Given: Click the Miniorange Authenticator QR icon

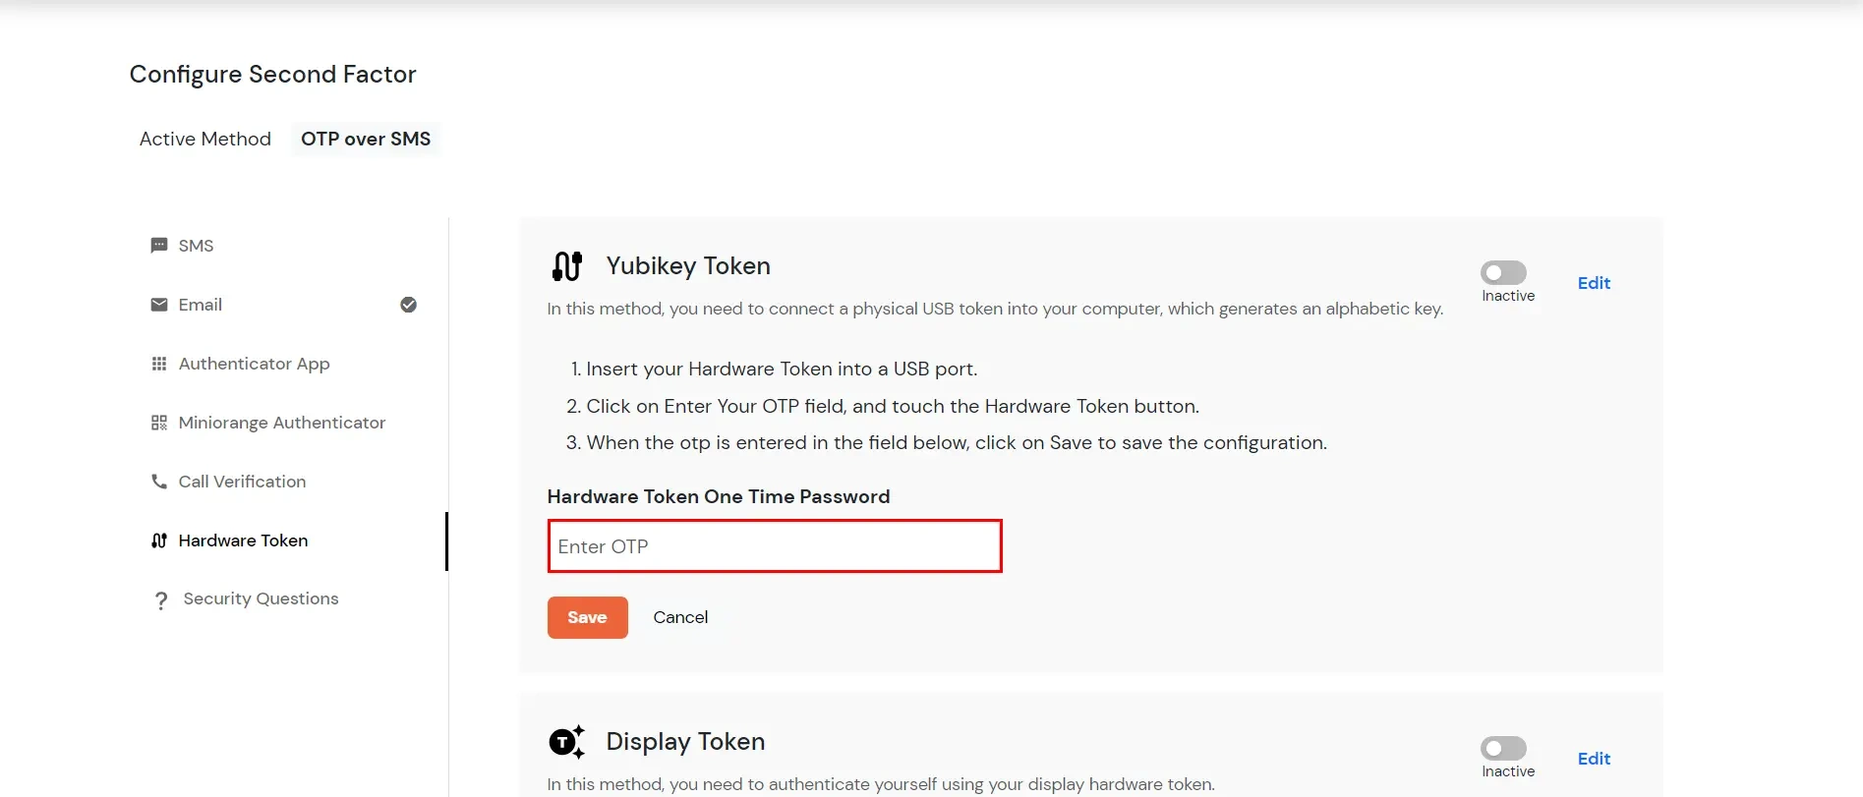Looking at the screenshot, I should click(x=158, y=423).
